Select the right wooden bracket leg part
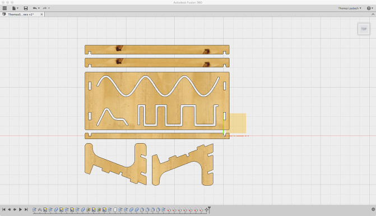Image resolution: width=376 pixels, height=216 pixels. (183, 164)
